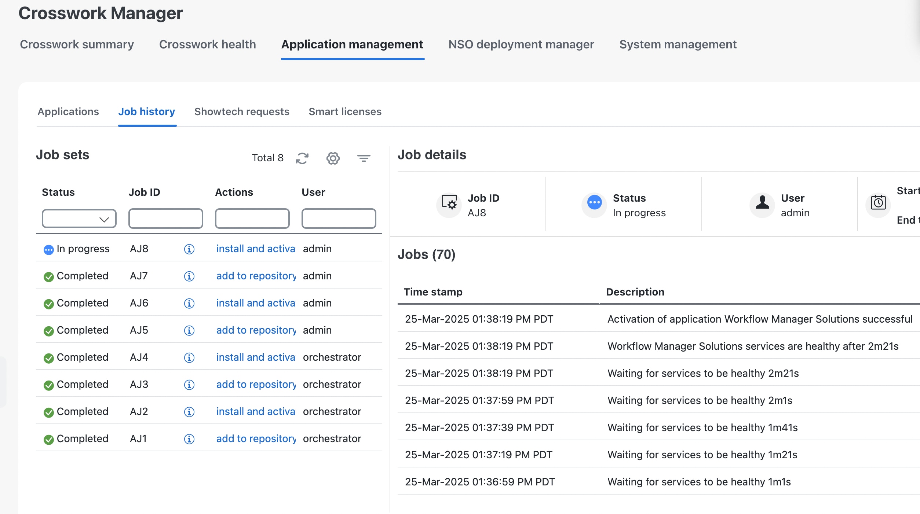The height and width of the screenshot is (514, 920).
Task: Open NSO deployment manager tab
Action: [521, 44]
